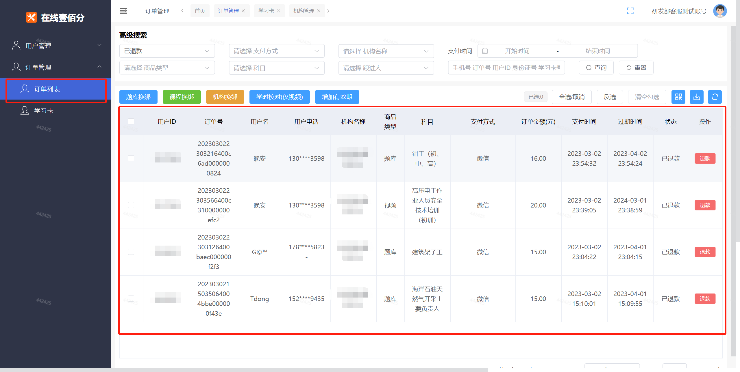Click 反选 button

610,97
